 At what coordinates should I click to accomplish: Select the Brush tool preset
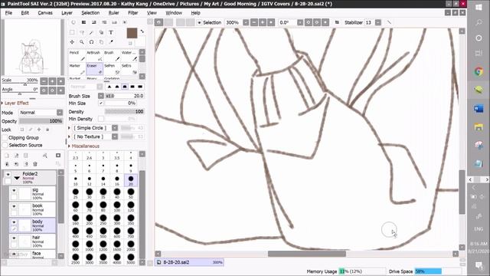[112, 56]
